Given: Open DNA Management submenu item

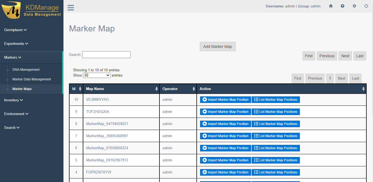Looking at the screenshot, I should [x=26, y=70].
